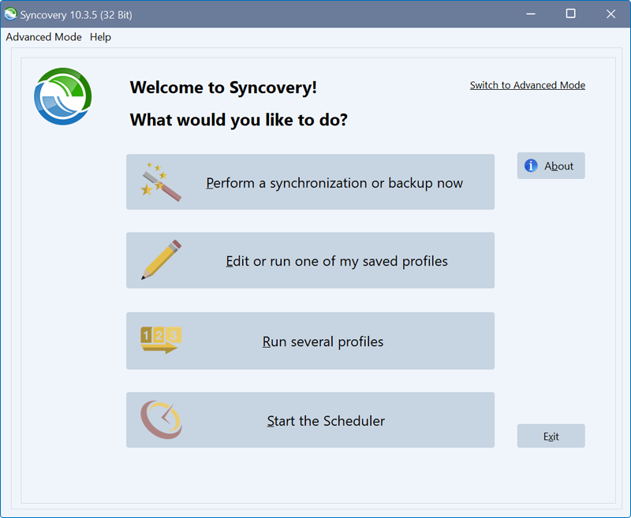Click the yellow pencil edit icon
631x518 pixels.
(161, 260)
